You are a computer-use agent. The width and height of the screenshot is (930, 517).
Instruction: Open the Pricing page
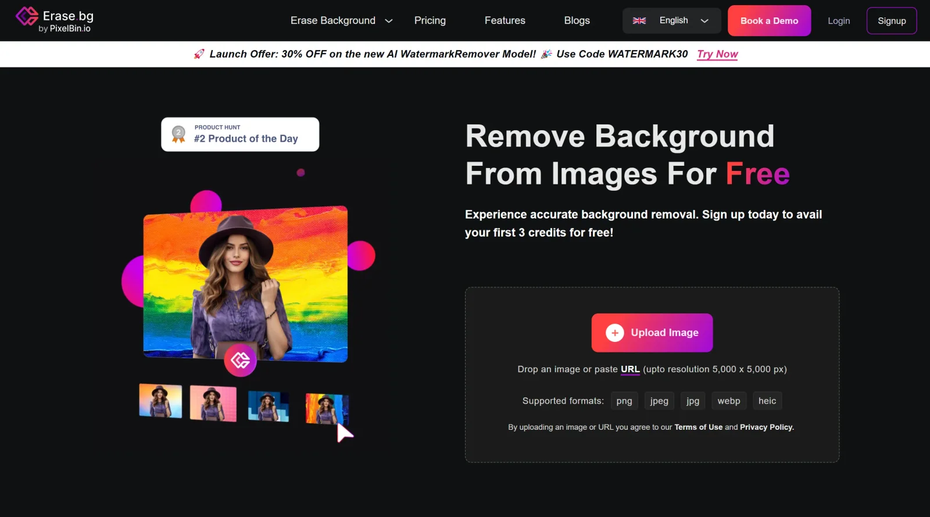click(x=430, y=20)
